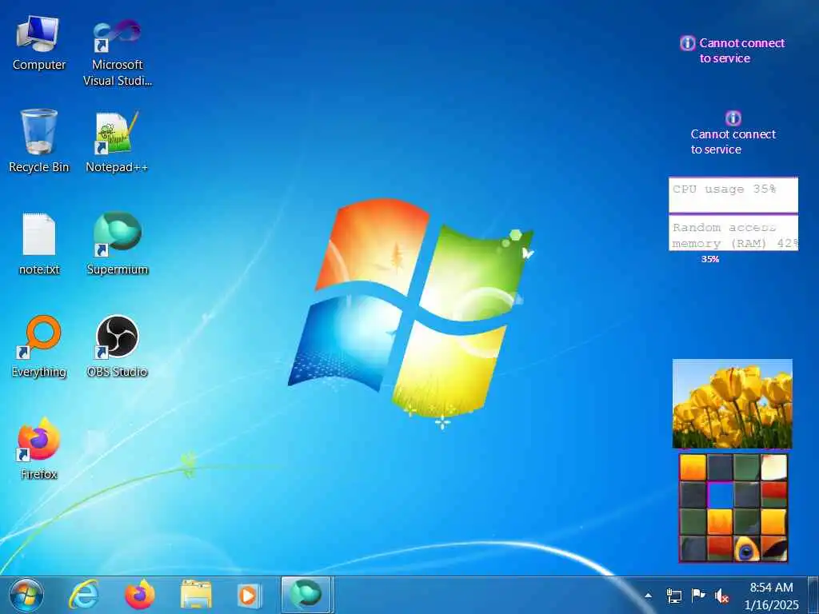This screenshot has height=614, width=819.
Task: Click the info icon on the top gadget
Action: (x=687, y=43)
